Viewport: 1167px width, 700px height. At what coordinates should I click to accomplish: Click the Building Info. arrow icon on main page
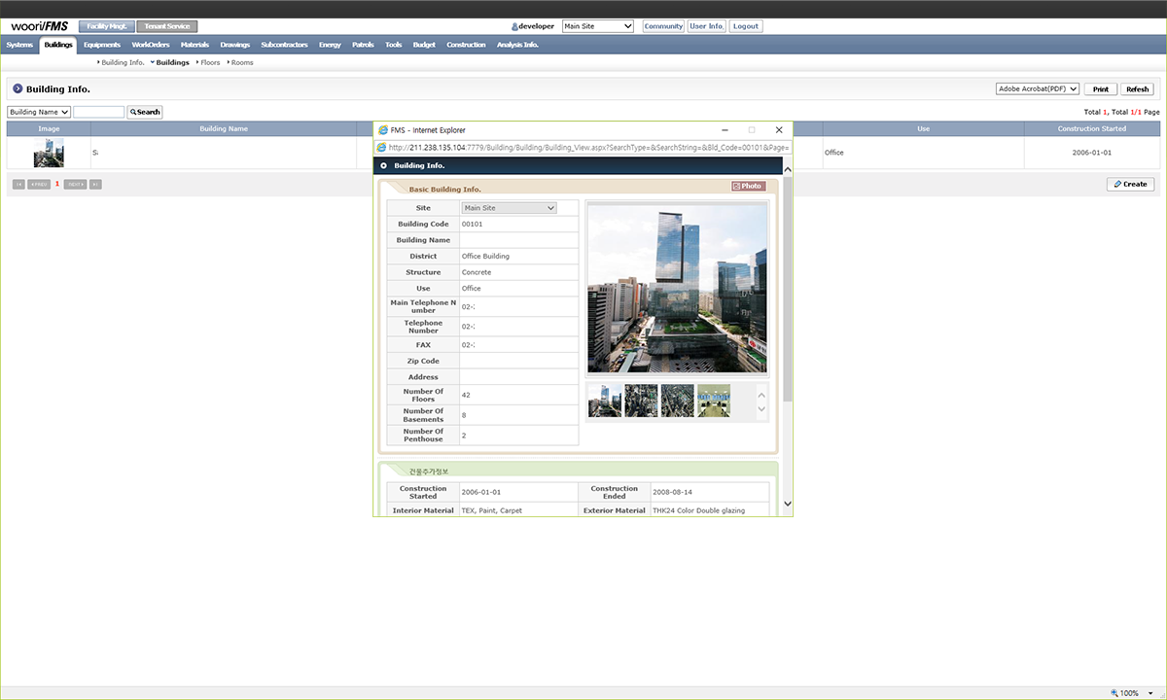[18, 88]
